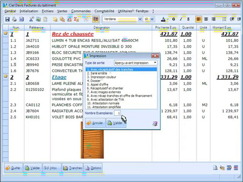
Task: Open the Comptabilité menu
Action: pyautogui.click(x=104, y=11)
